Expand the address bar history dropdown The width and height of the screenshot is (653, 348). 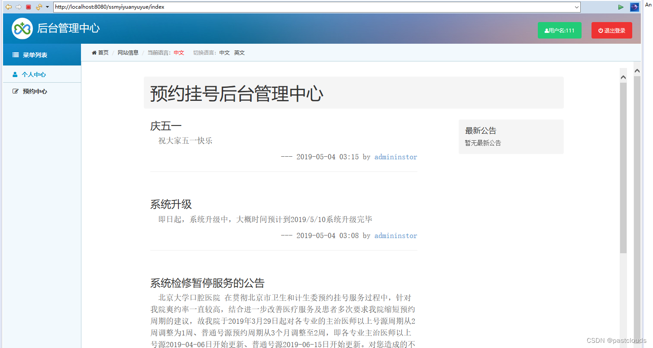(576, 7)
